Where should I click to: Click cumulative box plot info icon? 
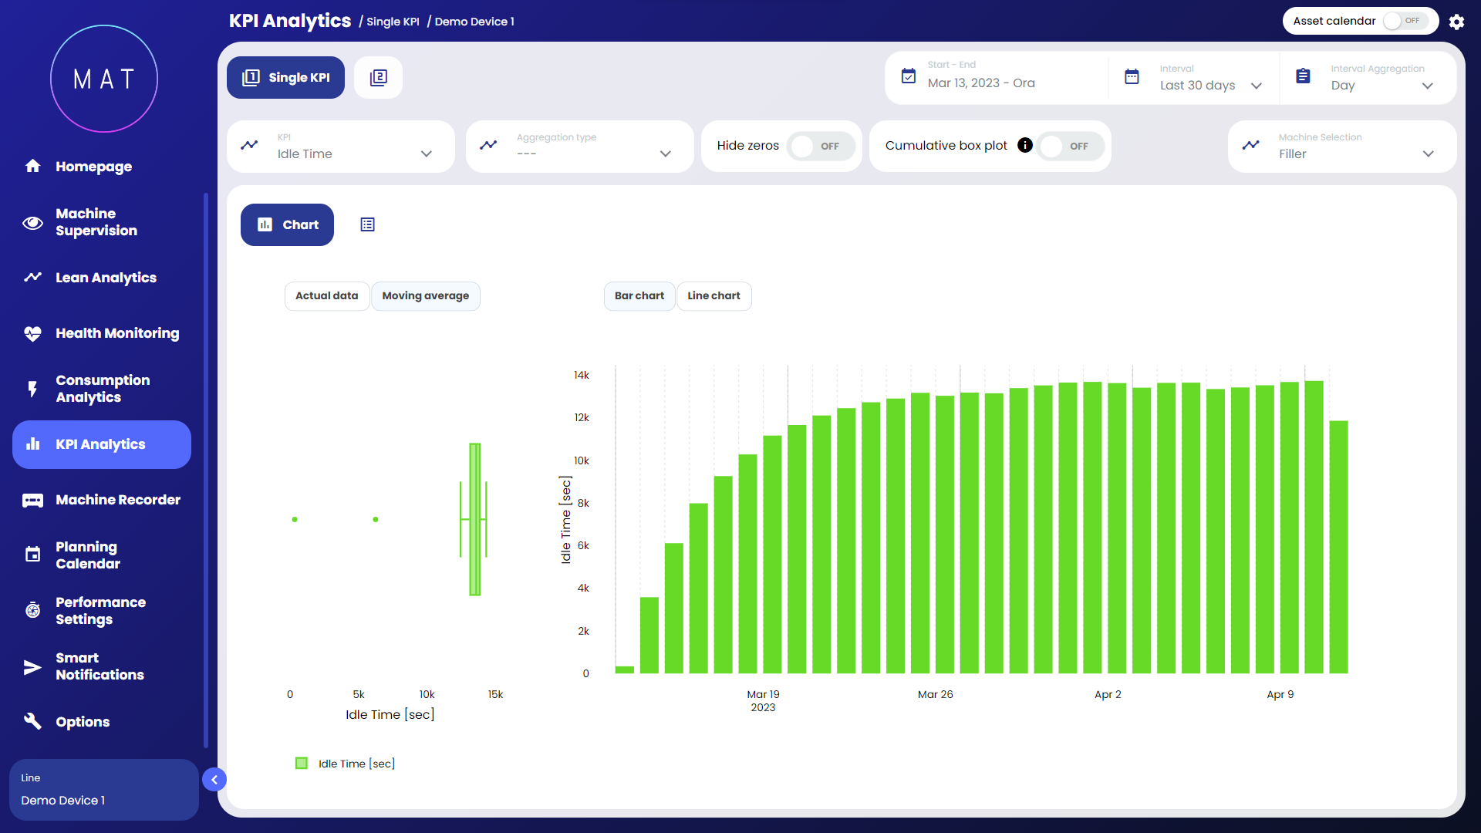tap(1024, 145)
